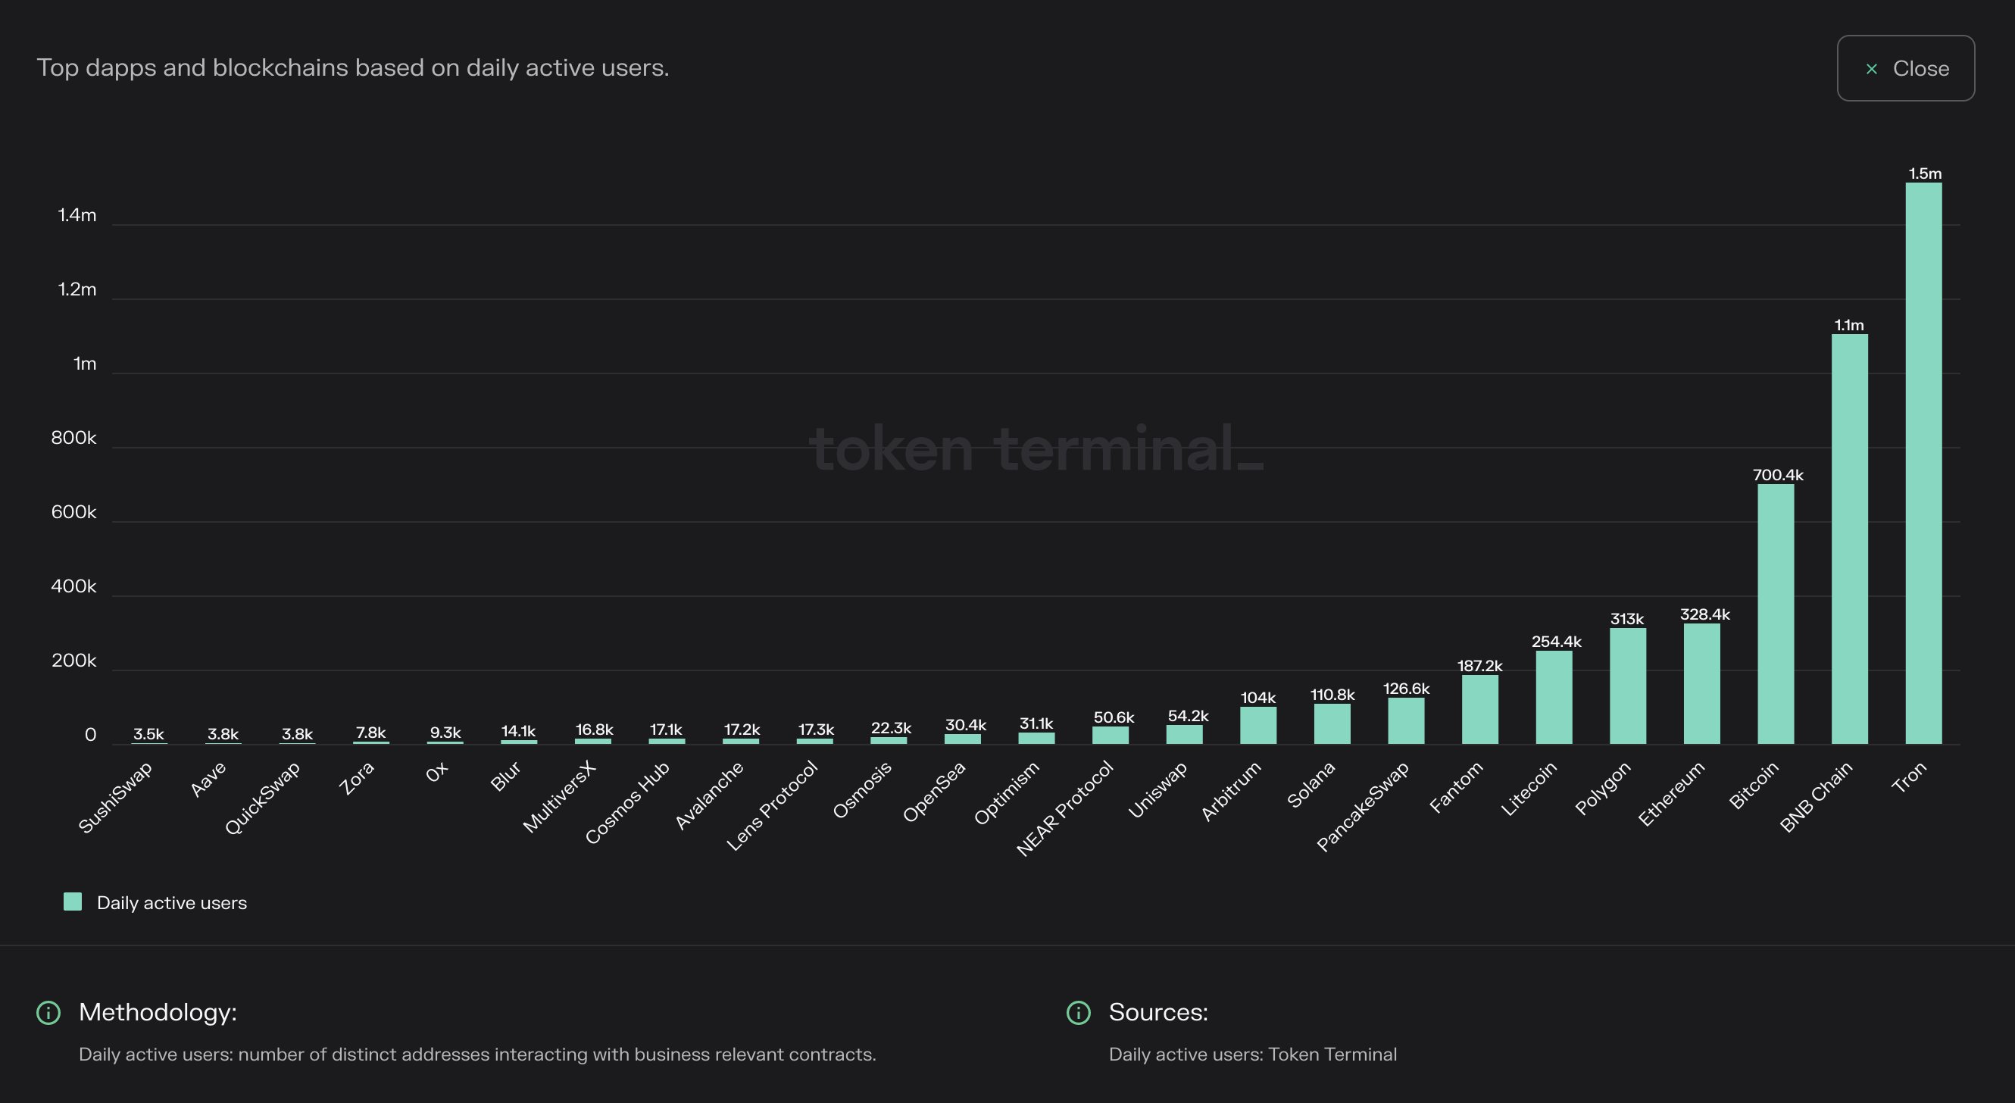Click the Close button

[1905, 68]
